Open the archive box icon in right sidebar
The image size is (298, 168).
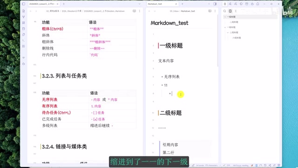coord(247,4)
